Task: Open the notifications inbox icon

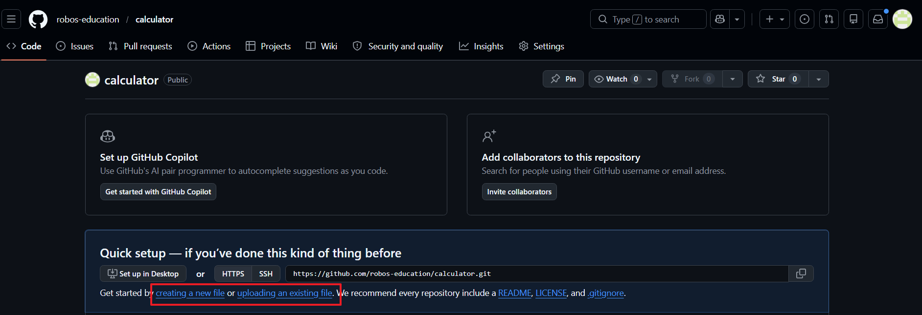Action: (x=878, y=19)
